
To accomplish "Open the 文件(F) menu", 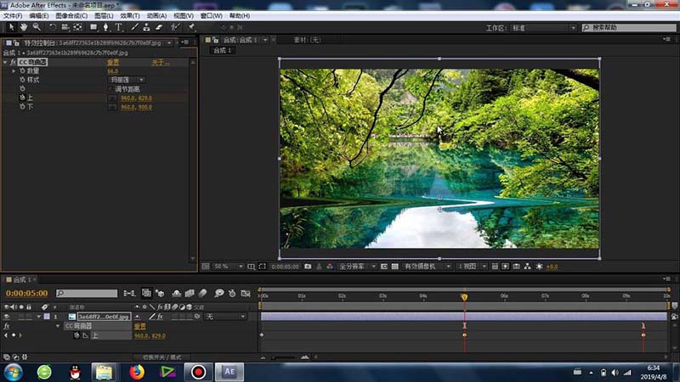I will click(x=13, y=15).
